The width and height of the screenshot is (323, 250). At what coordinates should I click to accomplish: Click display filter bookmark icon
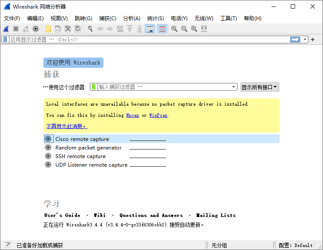5,40
